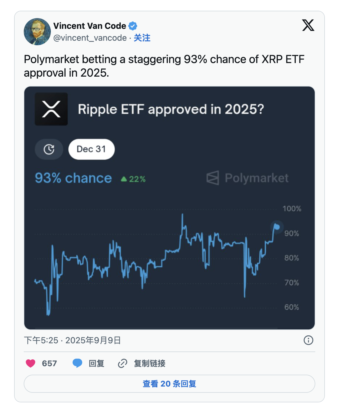Click the blue verified badge

pos(133,26)
